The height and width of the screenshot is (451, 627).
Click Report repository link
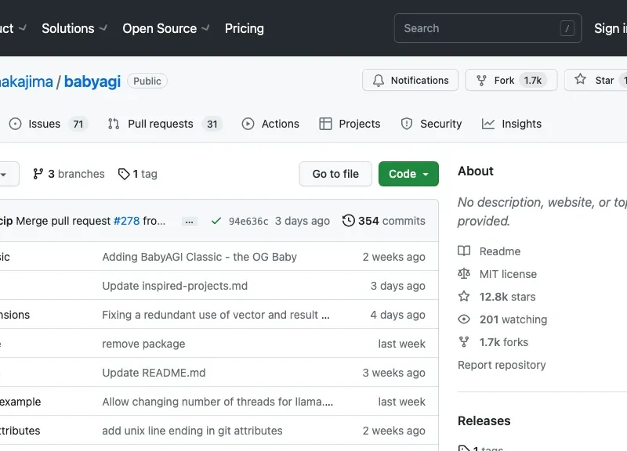pos(502,365)
